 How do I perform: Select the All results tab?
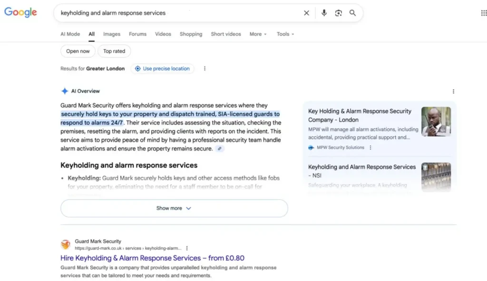[x=91, y=34]
